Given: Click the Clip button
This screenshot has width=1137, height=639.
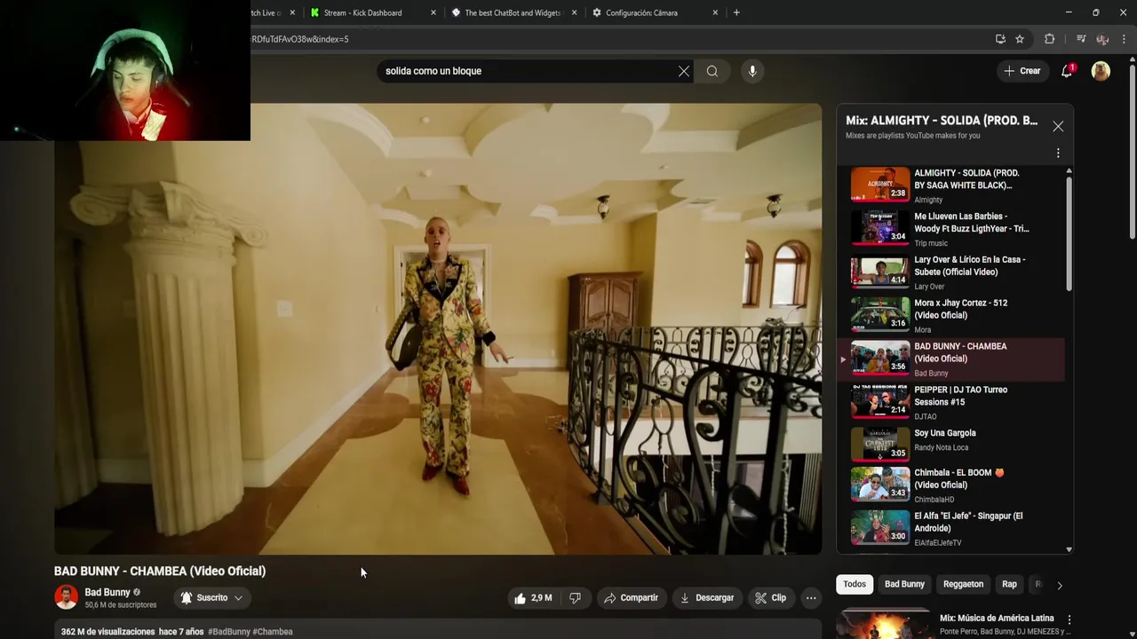Looking at the screenshot, I should [x=770, y=598].
